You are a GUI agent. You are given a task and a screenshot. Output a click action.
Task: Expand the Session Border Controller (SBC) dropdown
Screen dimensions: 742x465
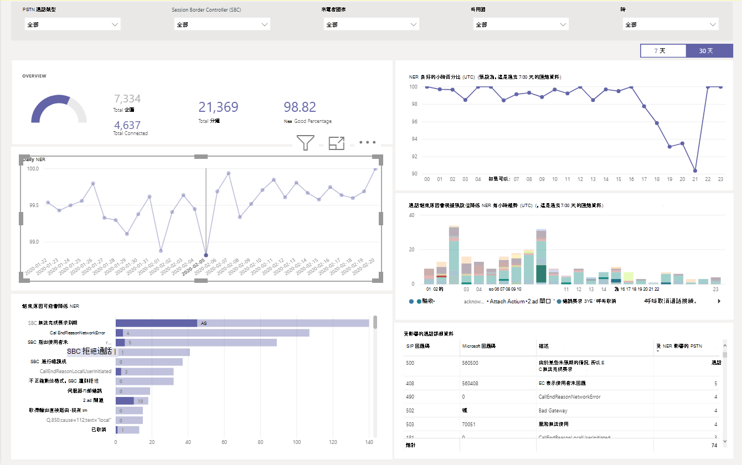(x=222, y=24)
